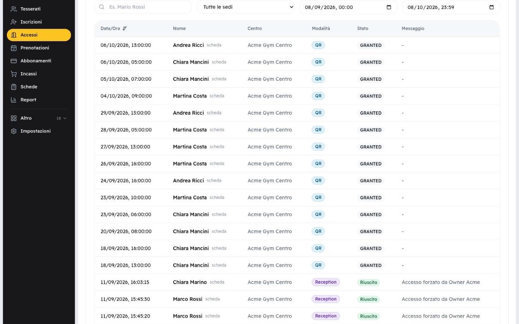Focus the Es. Mario Rossi search field
This screenshot has width=519, height=324.
point(143,7)
